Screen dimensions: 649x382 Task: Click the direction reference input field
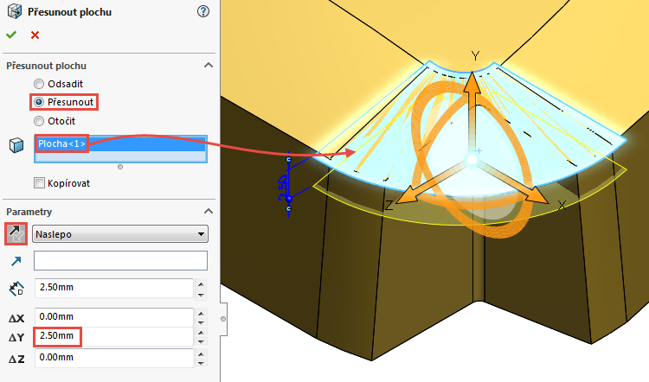click(120, 261)
